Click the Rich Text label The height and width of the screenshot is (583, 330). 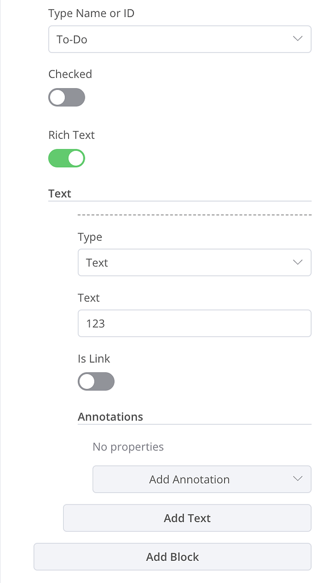pos(71,135)
